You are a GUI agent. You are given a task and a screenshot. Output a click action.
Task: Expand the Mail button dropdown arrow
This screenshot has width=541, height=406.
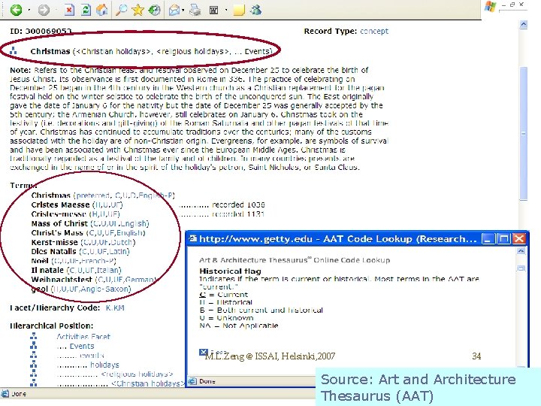(x=183, y=10)
